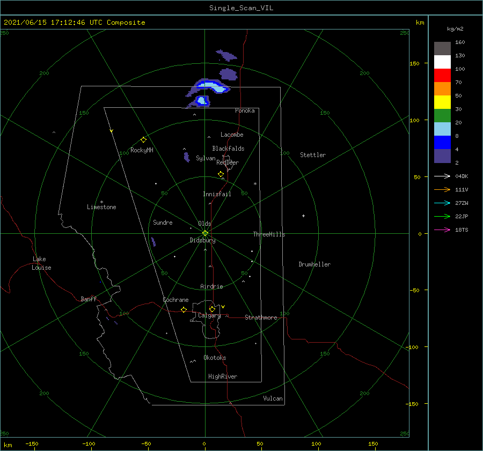Screen dimensions: 483x451
Task: Click the HighRiver label
Action: click(222, 376)
